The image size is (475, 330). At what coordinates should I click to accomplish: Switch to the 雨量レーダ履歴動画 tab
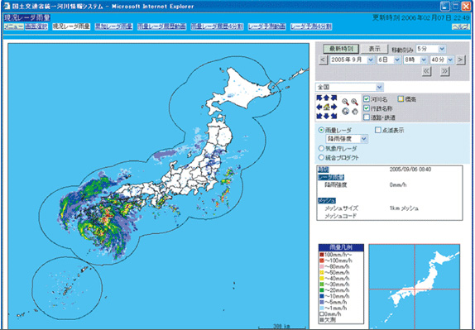point(161,26)
